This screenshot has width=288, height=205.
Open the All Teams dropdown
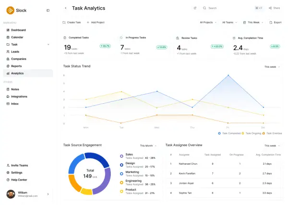(x=230, y=22)
